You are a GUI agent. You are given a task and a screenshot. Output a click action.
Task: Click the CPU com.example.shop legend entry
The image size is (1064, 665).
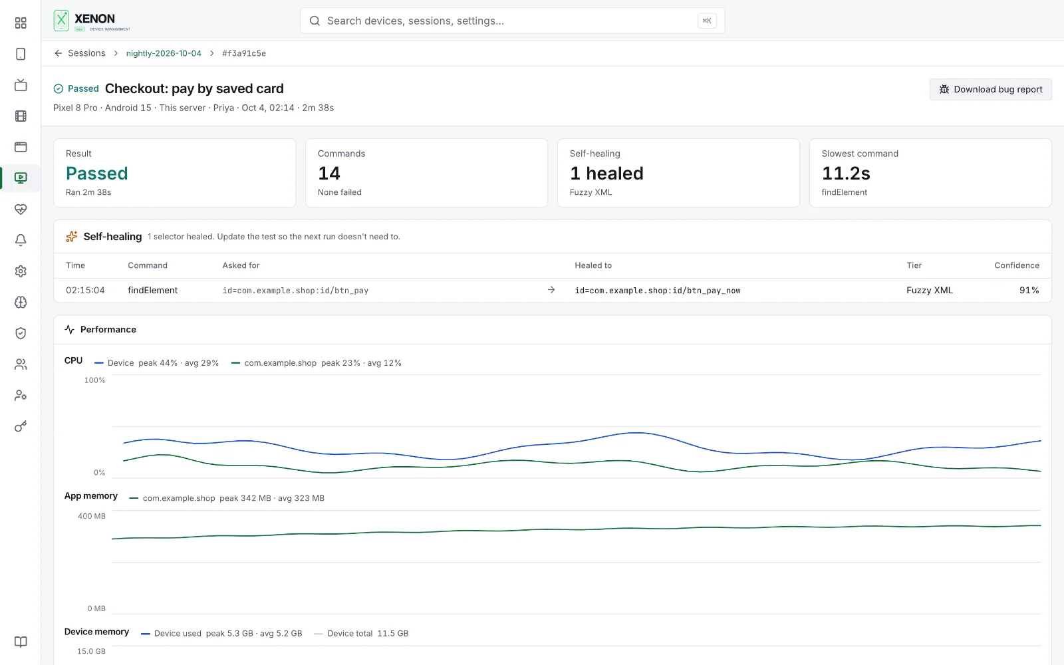coord(317,363)
